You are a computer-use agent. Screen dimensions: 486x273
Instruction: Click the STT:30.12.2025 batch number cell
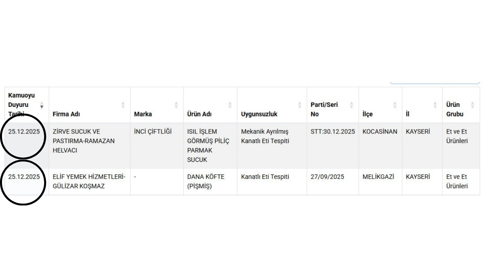[x=333, y=132]
